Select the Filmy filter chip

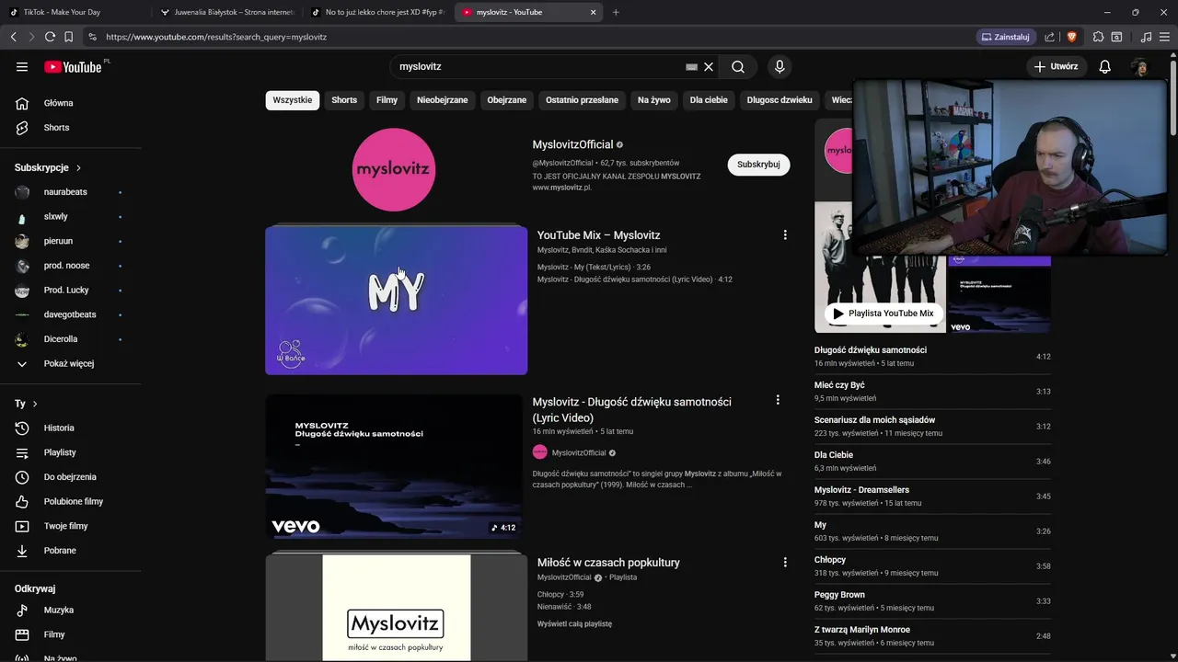click(387, 100)
